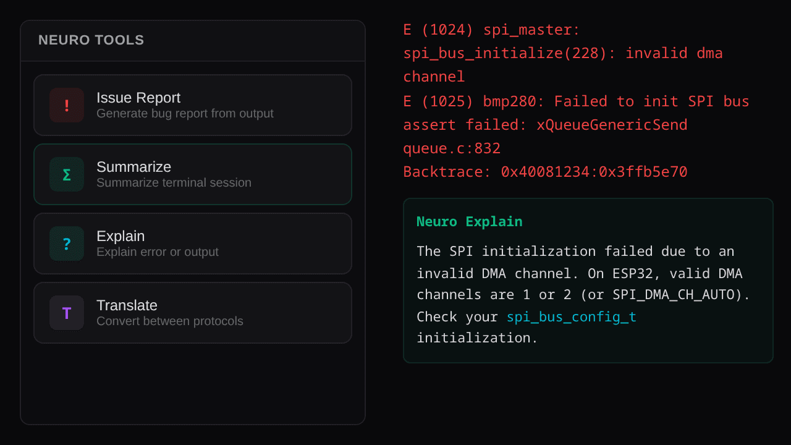Image resolution: width=791 pixels, height=445 pixels.
Task: Select the Generate bug report description
Action: (185, 113)
